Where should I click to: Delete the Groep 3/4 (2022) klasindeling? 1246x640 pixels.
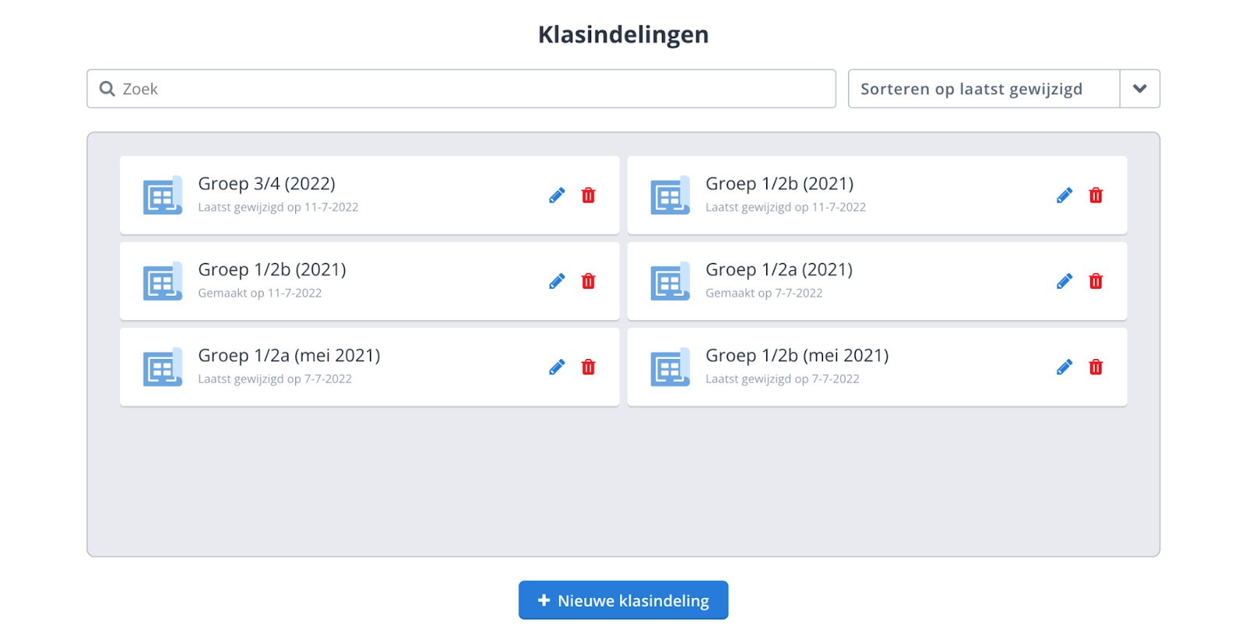(x=589, y=195)
